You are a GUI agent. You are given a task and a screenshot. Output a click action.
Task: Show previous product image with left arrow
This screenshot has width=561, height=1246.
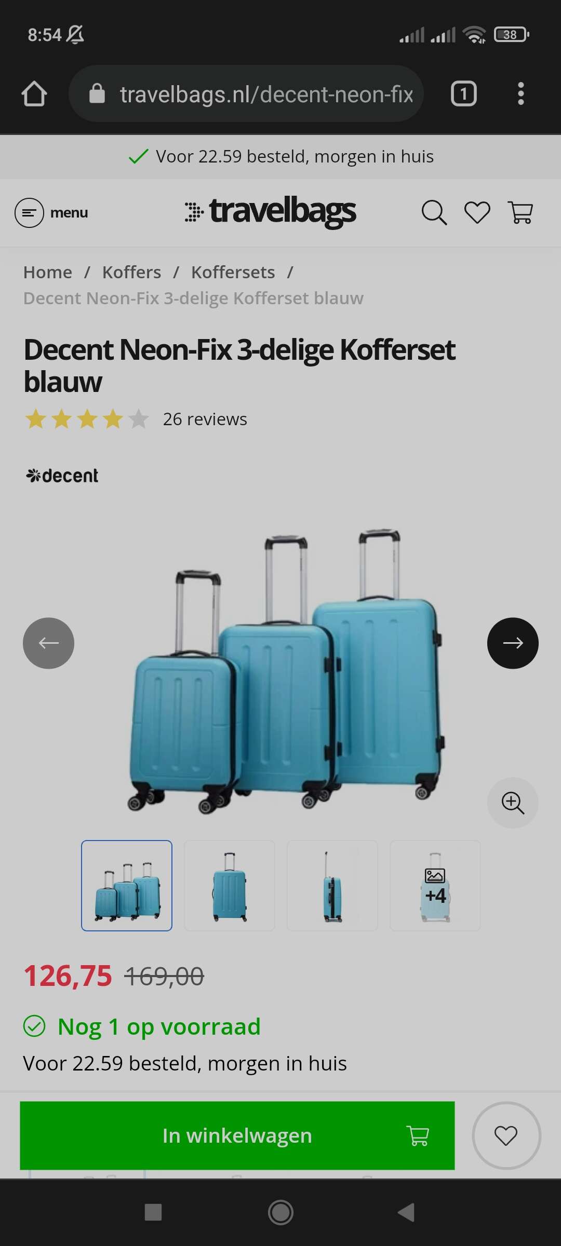click(48, 643)
